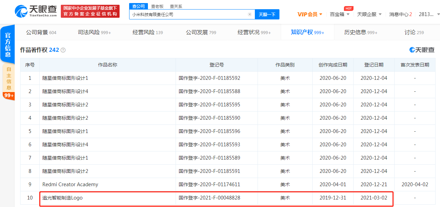Click registration number ending 01185593
The width and height of the screenshot is (440, 207).
click(x=209, y=145)
